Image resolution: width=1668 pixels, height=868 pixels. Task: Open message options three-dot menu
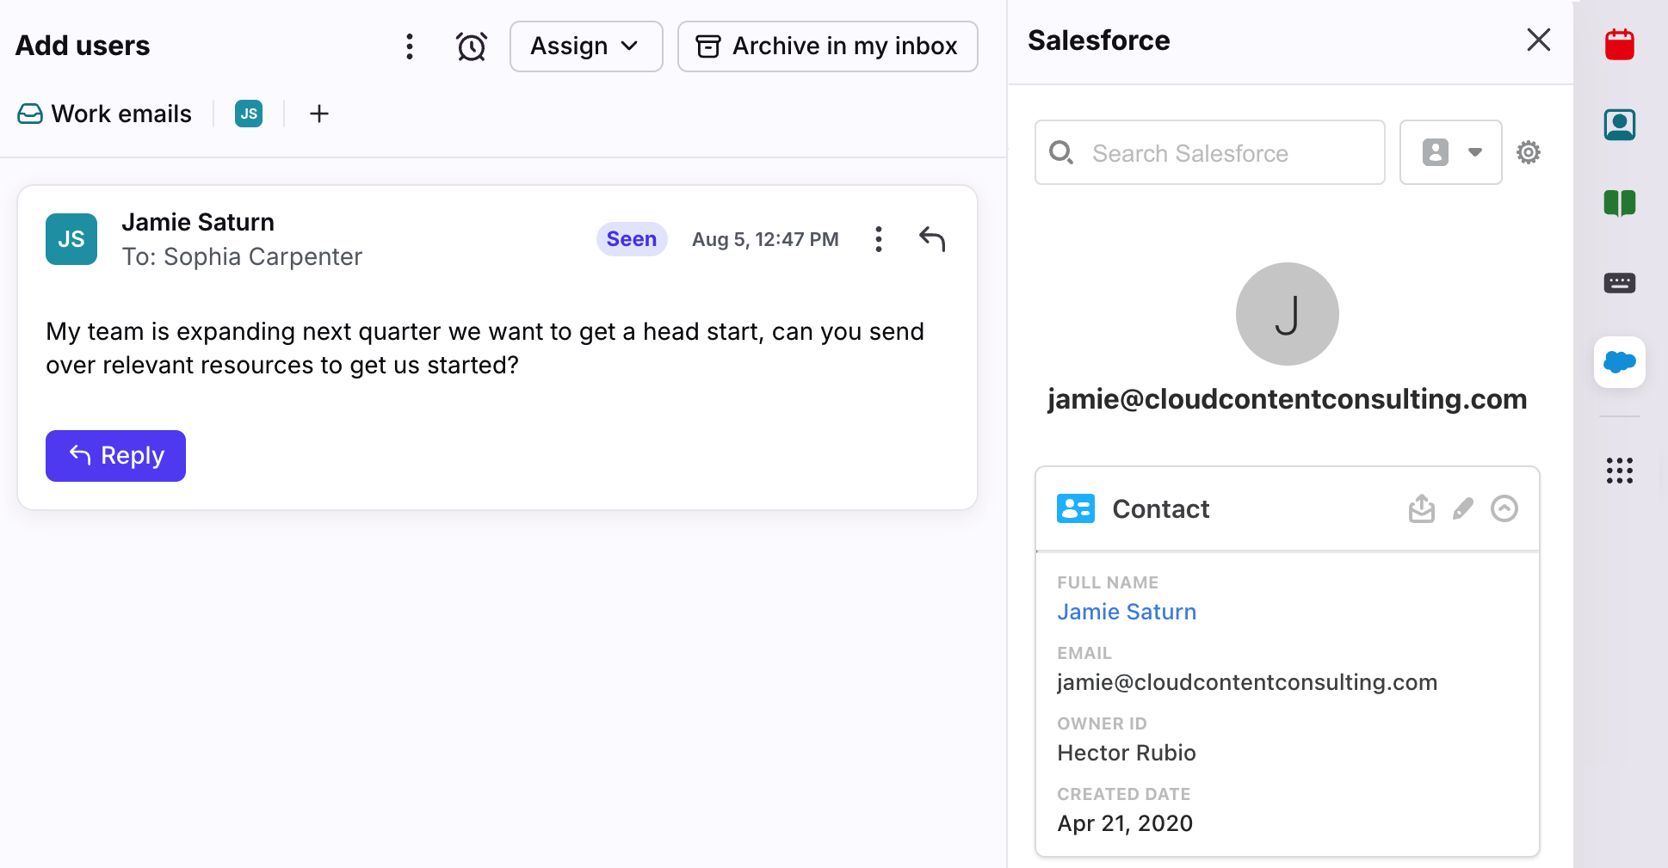tap(878, 239)
